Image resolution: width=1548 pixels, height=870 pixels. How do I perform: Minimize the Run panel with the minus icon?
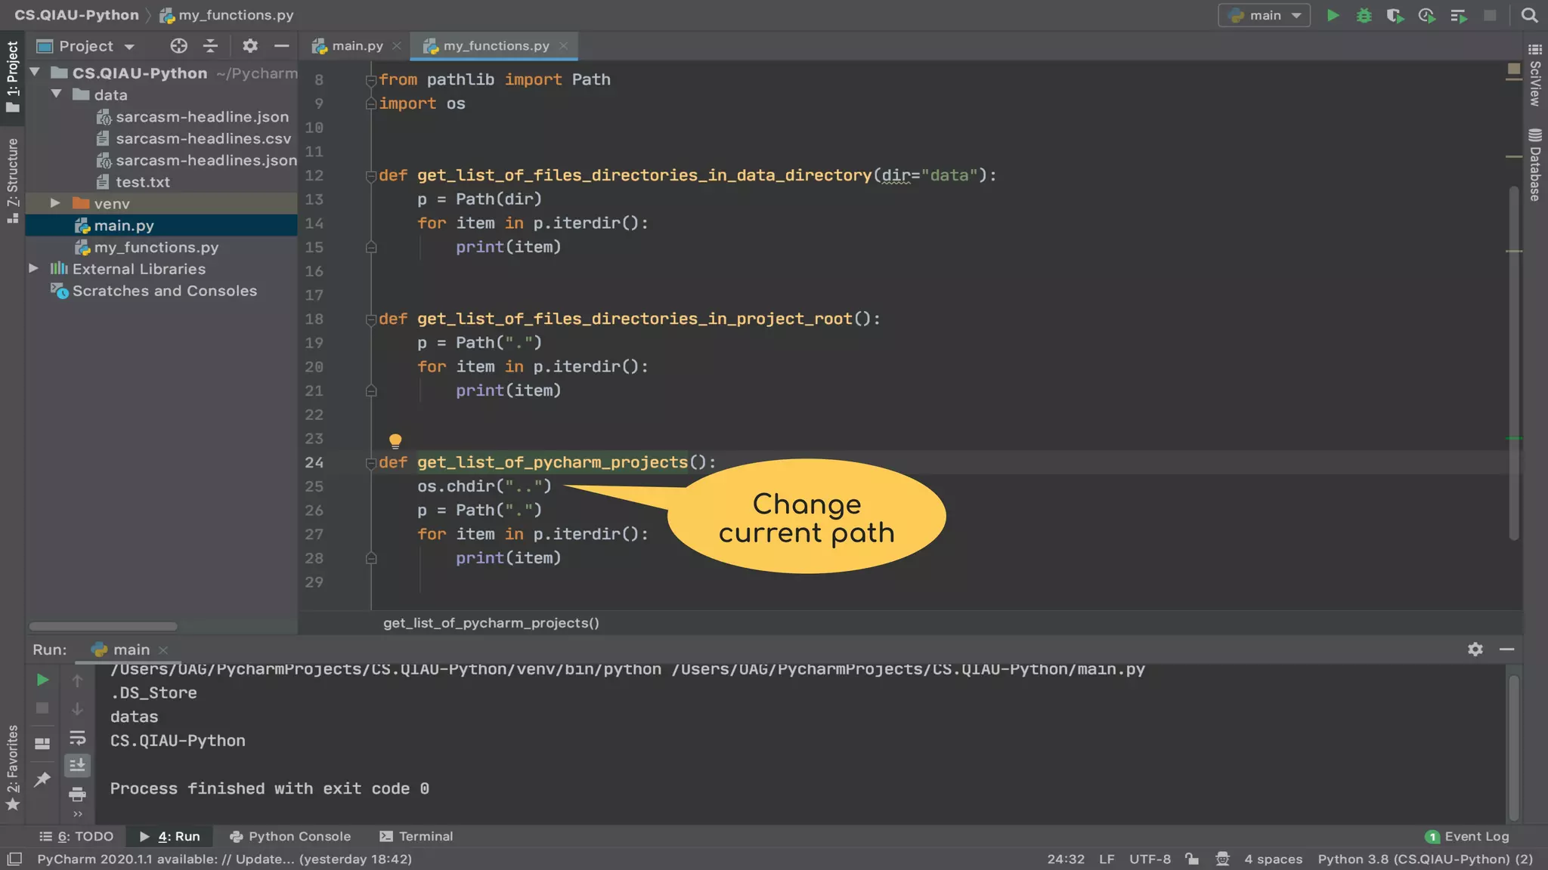(x=1506, y=649)
